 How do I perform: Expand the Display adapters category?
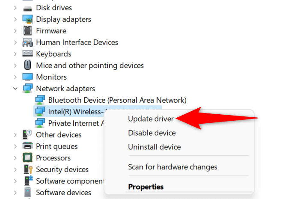pos(15,19)
